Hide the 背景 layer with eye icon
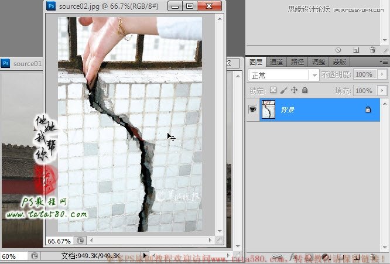This screenshot has height=264, width=390. click(253, 109)
